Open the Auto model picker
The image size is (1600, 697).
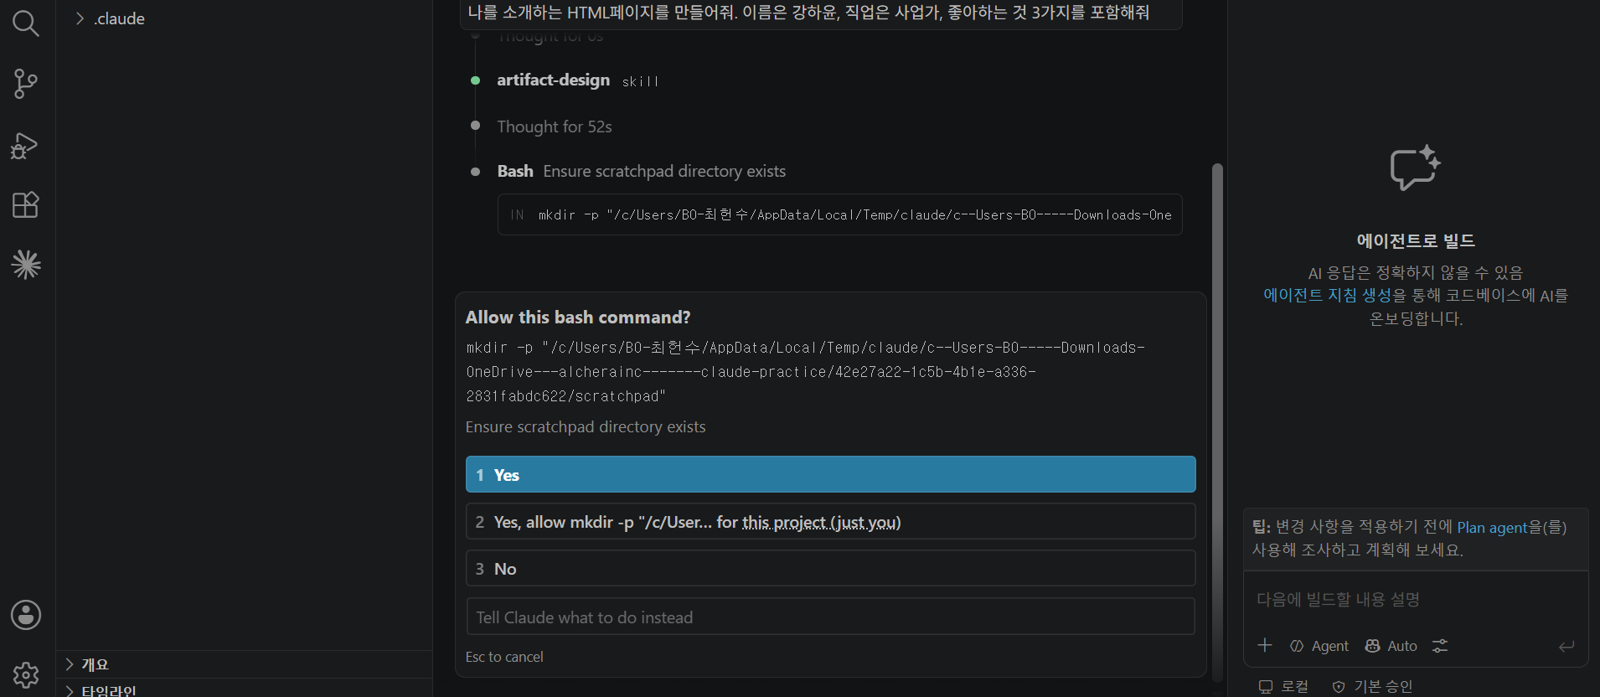coord(1391,646)
